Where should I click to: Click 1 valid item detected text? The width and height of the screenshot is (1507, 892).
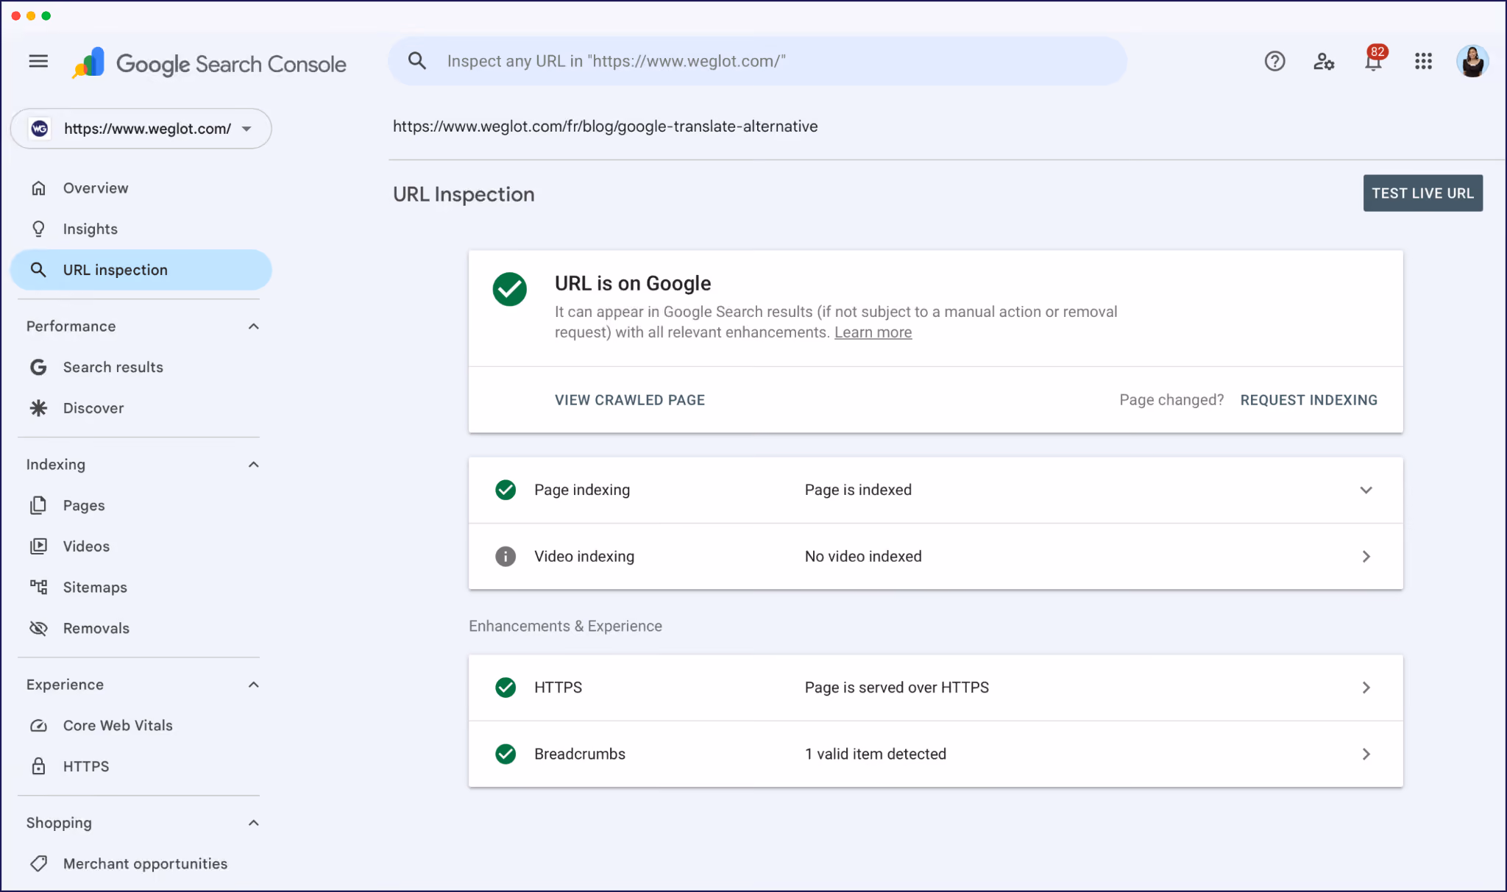[x=876, y=754]
